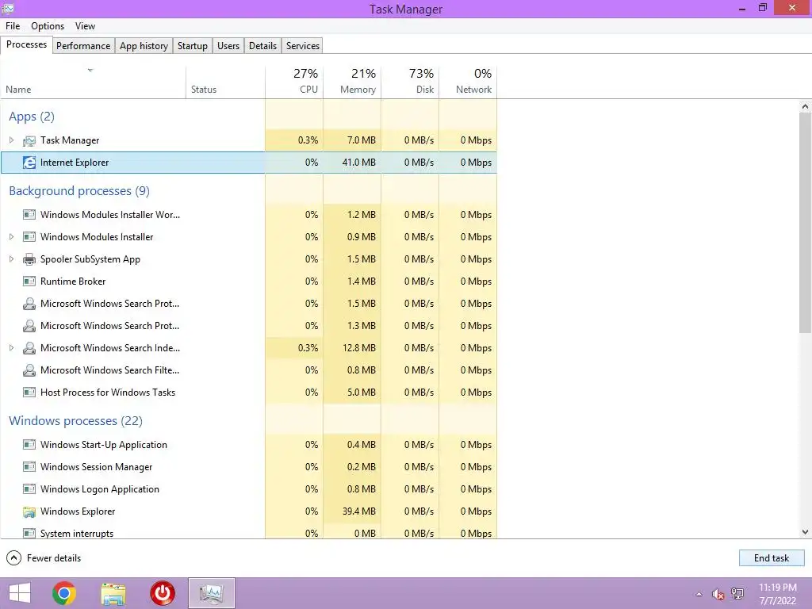Sort by the Network column header
This screenshot has width=812, height=609.
[x=468, y=82]
